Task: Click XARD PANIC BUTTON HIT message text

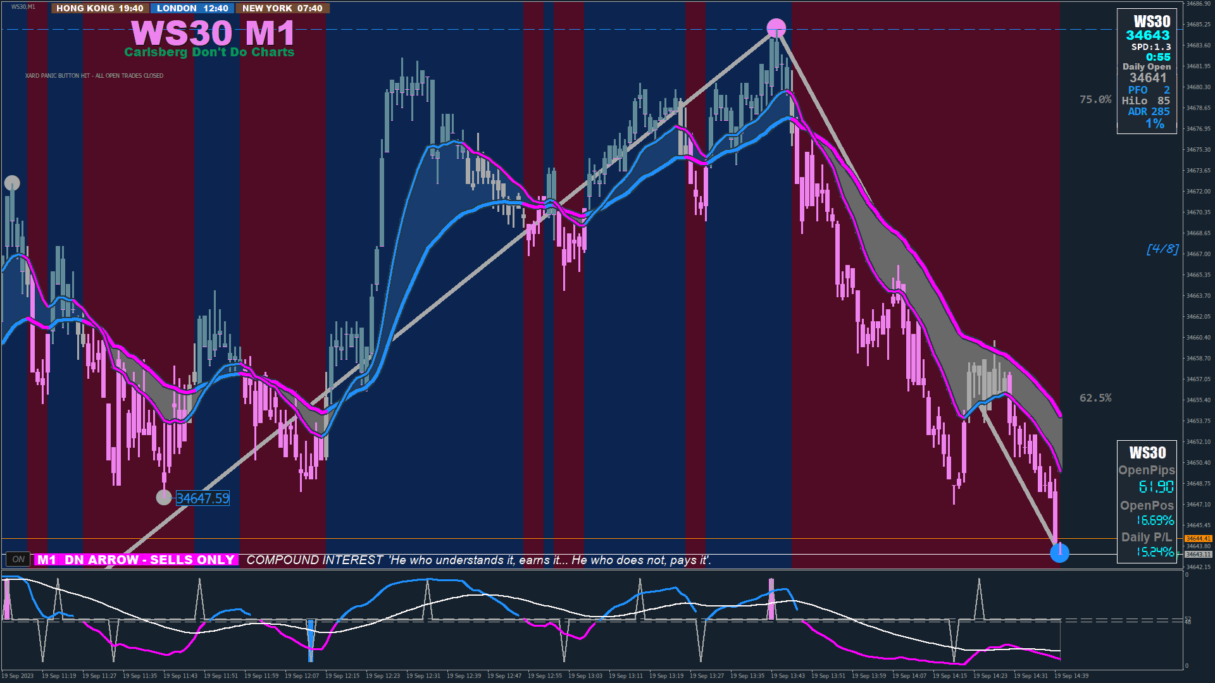Action: pos(94,76)
